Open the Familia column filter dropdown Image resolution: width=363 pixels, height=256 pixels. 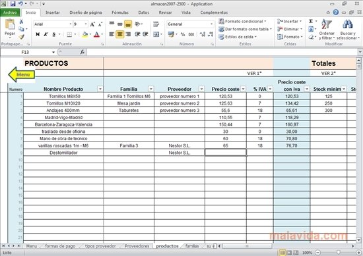(x=150, y=89)
